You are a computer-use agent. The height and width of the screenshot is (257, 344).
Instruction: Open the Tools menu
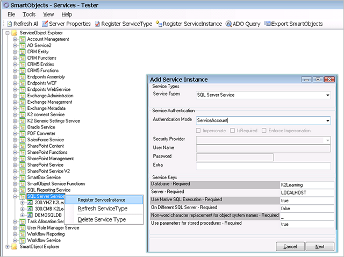29,15
